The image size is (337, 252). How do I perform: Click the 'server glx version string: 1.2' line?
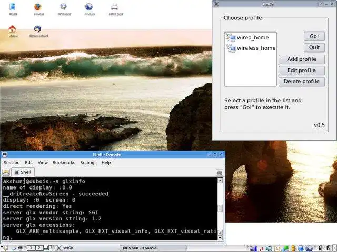coord(52,218)
